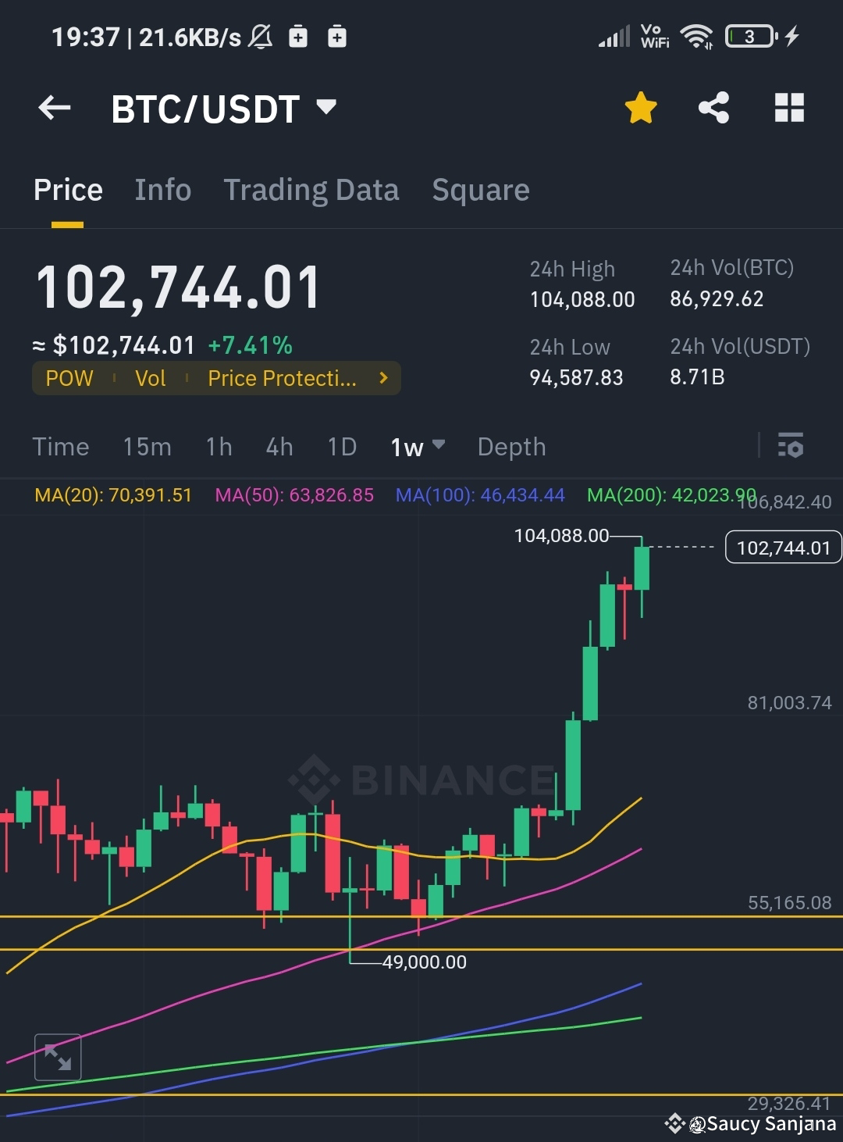Switch to the Depth chart
This screenshot has height=1142, width=843.
tap(511, 447)
